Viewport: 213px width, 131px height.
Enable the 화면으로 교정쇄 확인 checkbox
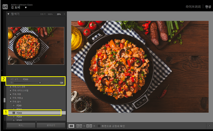click(99, 126)
